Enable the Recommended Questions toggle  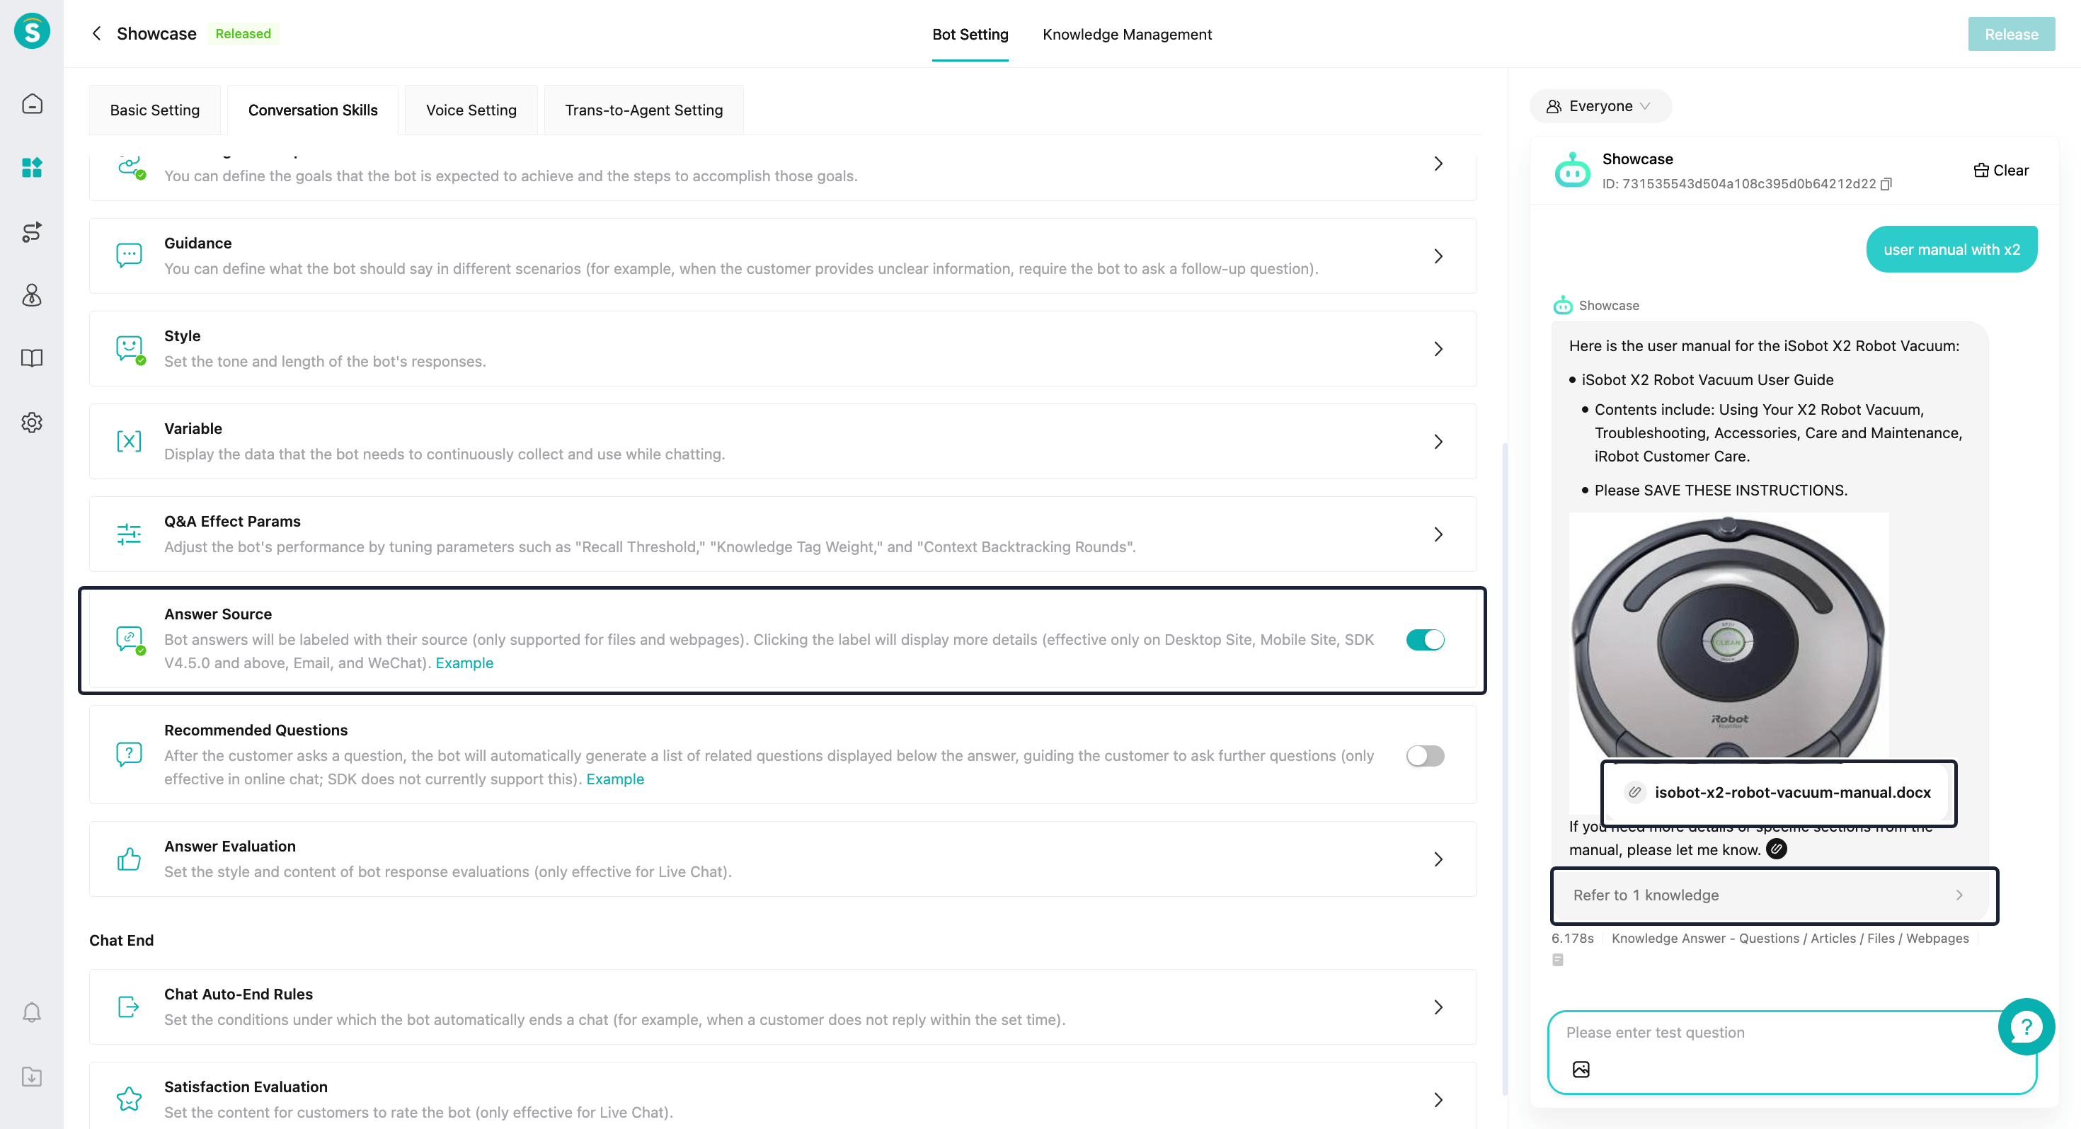1424,756
